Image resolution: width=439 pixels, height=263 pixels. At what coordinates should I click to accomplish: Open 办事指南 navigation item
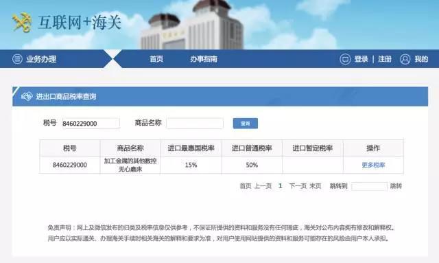tap(204, 59)
